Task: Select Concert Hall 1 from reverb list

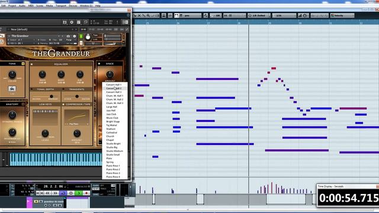Action: coord(114,85)
